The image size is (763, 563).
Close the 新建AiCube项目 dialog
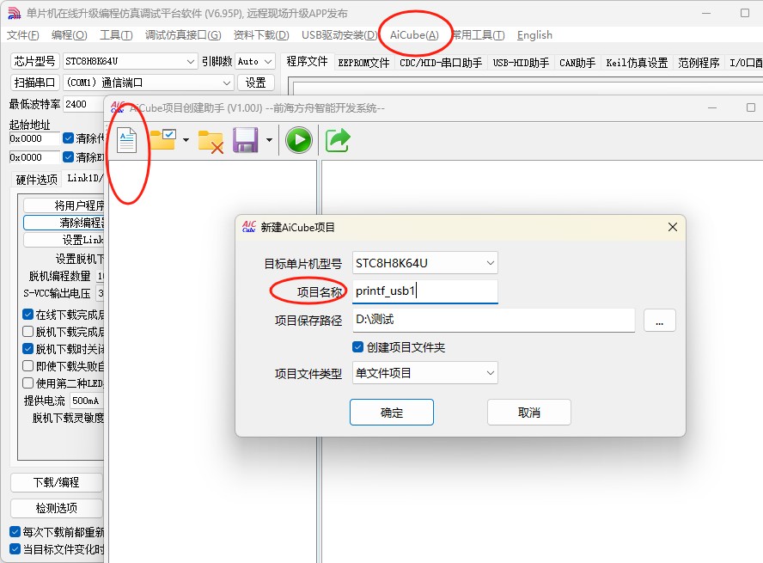[673, 227]
